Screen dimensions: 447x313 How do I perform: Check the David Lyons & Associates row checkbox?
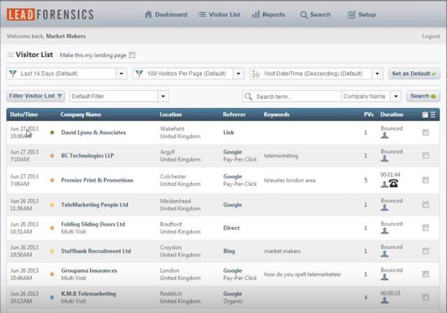tap(426, 132)
